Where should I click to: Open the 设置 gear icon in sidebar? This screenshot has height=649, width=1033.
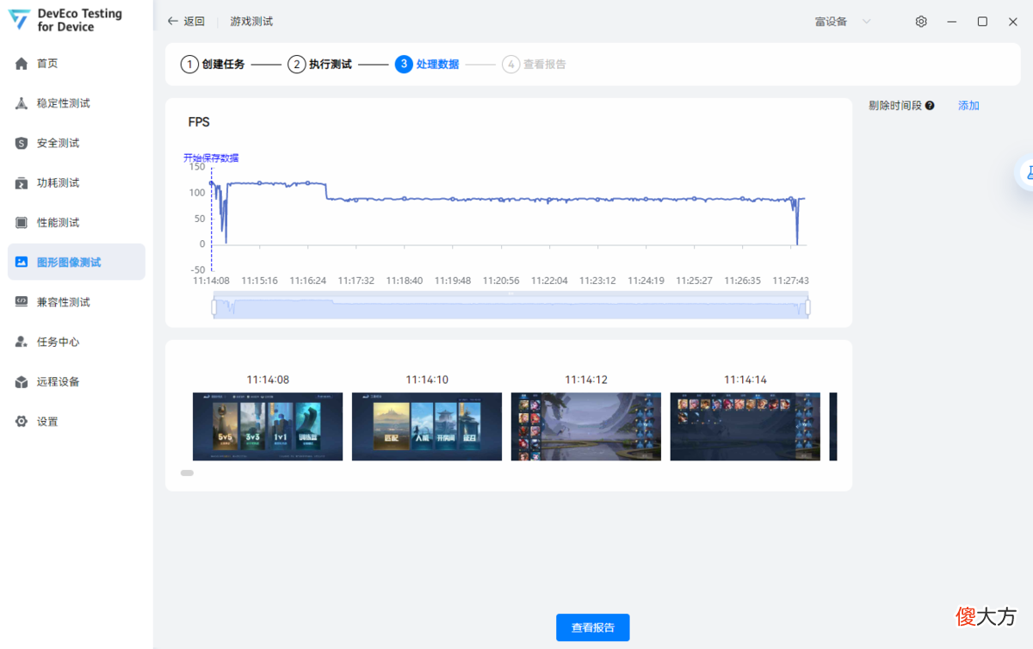tap(22, 422)
